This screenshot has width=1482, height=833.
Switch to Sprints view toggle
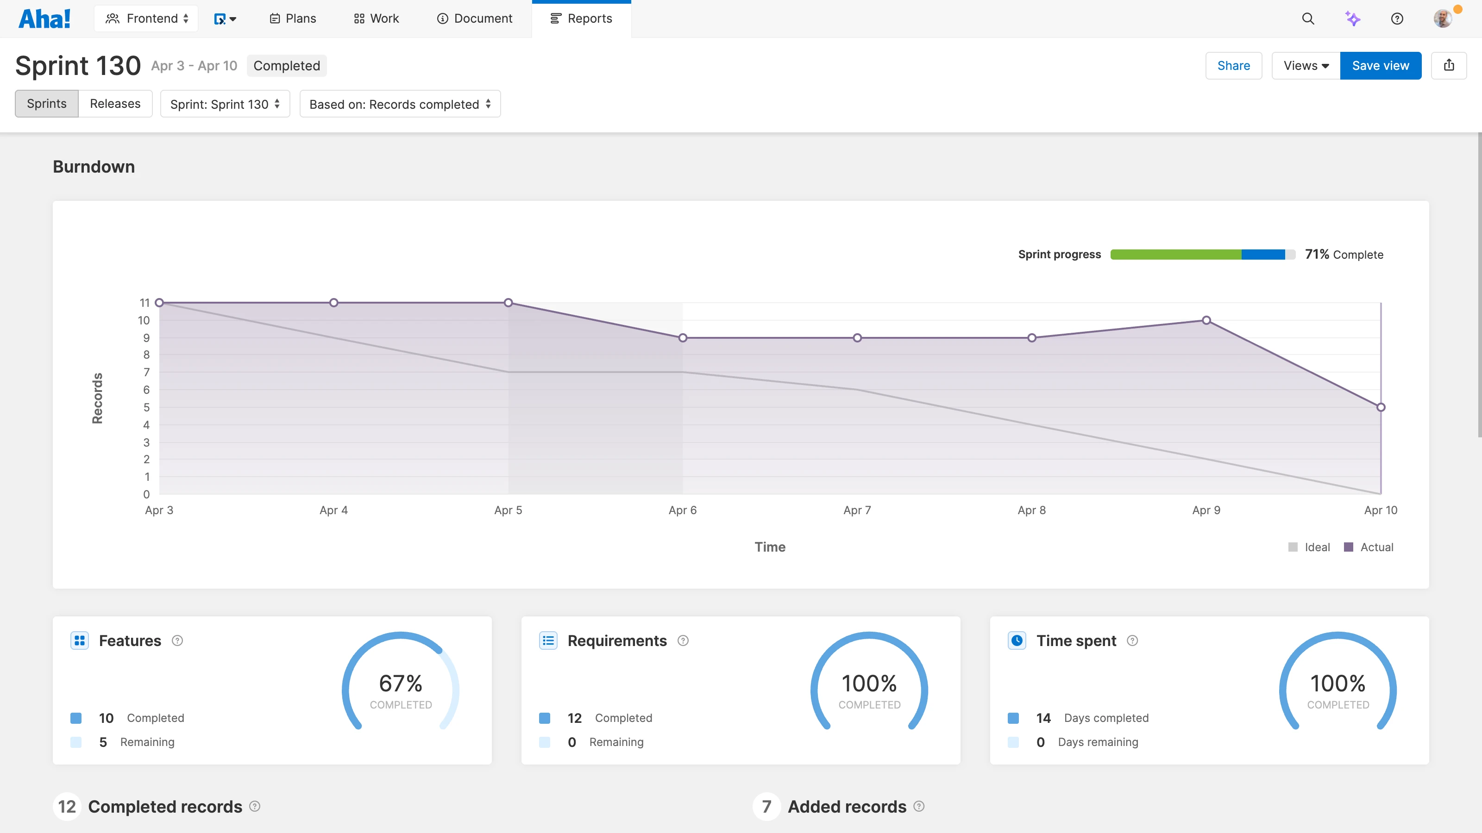pos(47,104)
